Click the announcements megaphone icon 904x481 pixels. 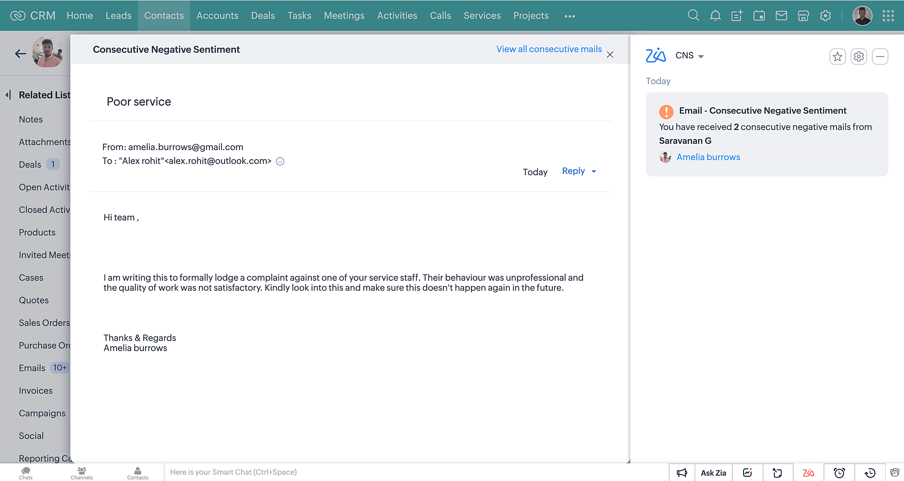(x=682, y=473)
